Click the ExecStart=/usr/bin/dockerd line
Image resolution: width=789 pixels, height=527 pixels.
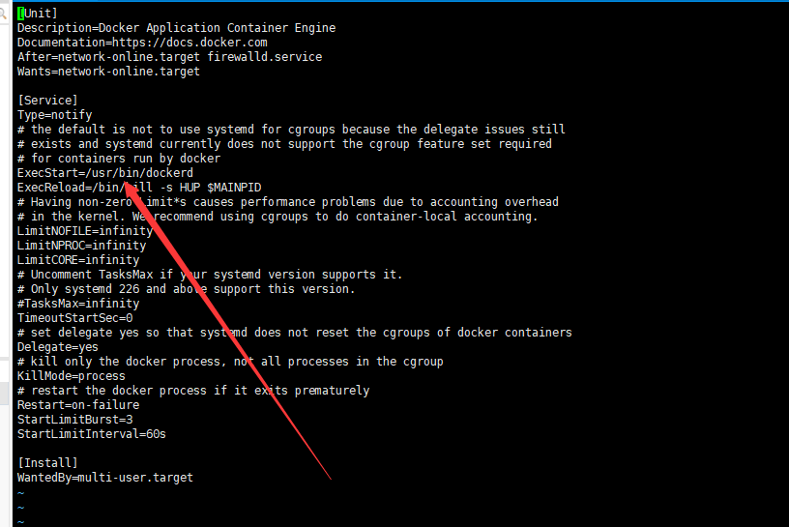tap(104, 173)
